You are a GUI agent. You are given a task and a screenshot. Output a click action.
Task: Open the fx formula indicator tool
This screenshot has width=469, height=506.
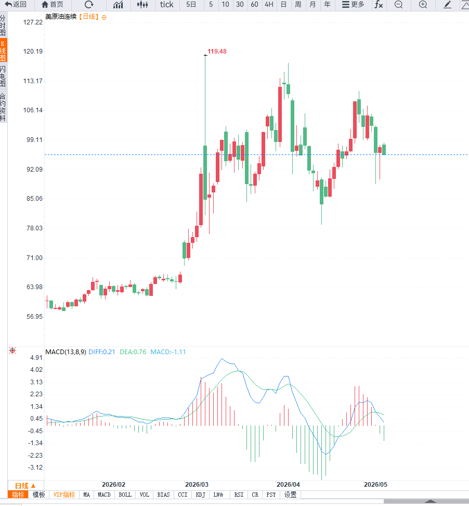point(379,5)
